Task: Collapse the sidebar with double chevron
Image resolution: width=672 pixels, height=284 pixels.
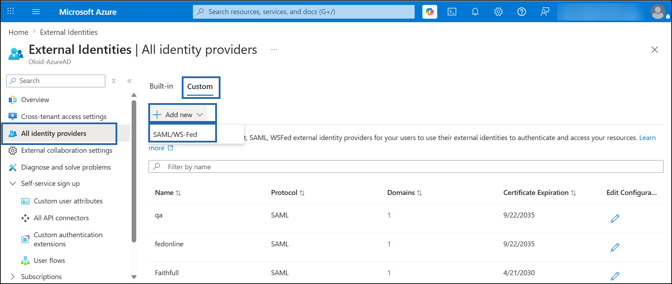Action: 130,81
